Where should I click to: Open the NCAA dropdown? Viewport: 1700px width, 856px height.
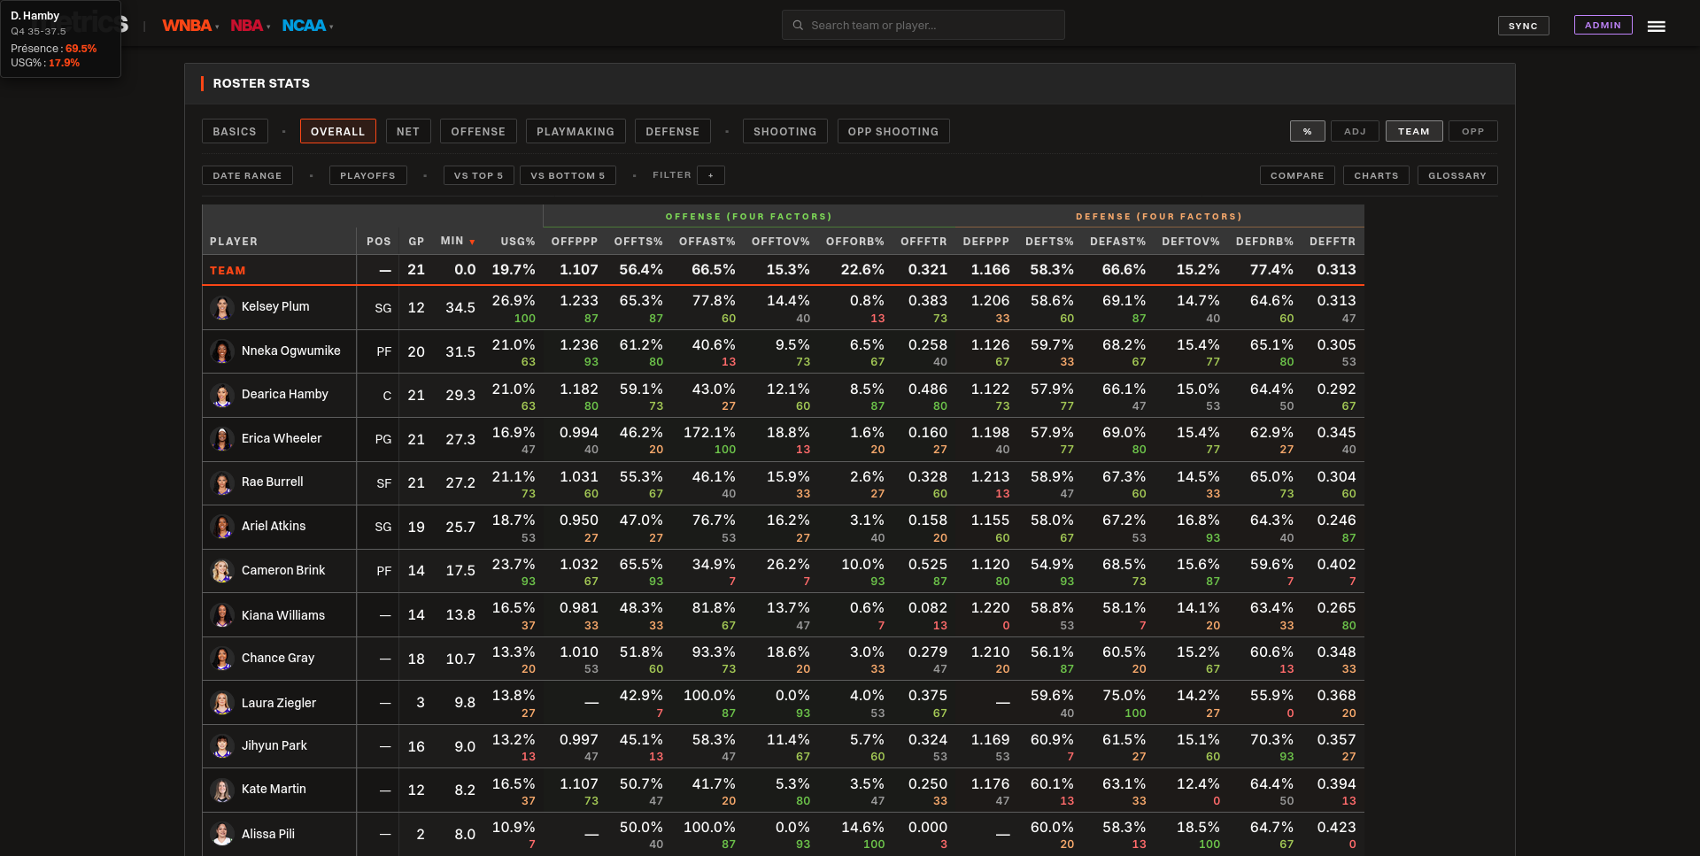click(307, 26)
